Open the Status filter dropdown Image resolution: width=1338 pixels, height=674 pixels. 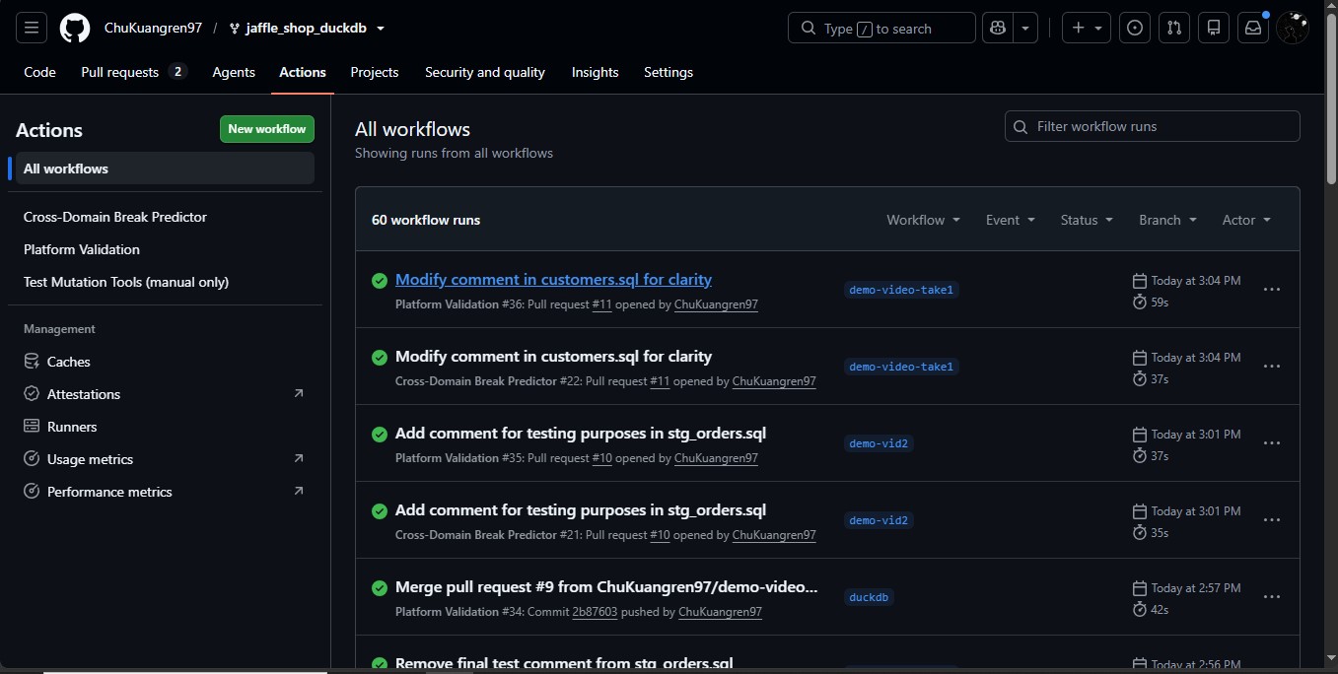click(1087, 220)
